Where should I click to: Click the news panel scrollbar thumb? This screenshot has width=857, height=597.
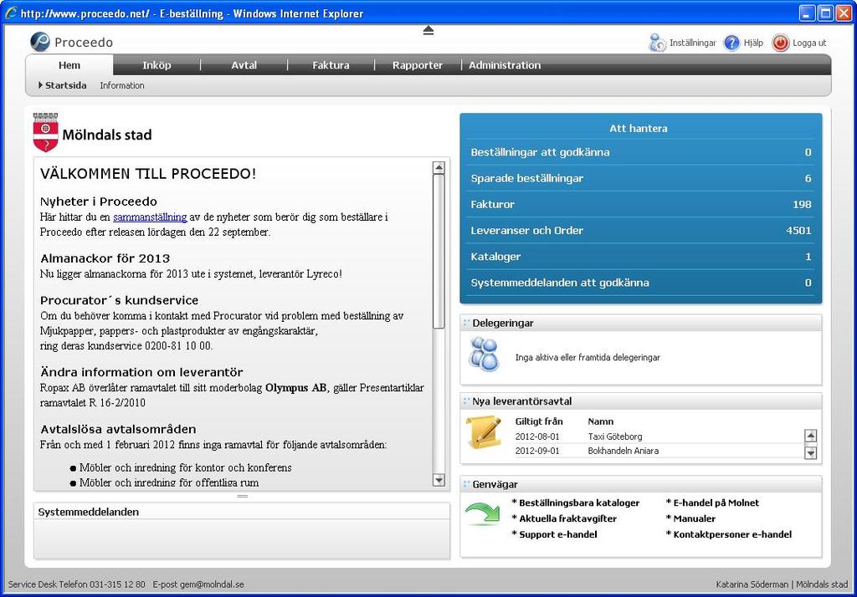pyautogui.click(x=439, y=251)
